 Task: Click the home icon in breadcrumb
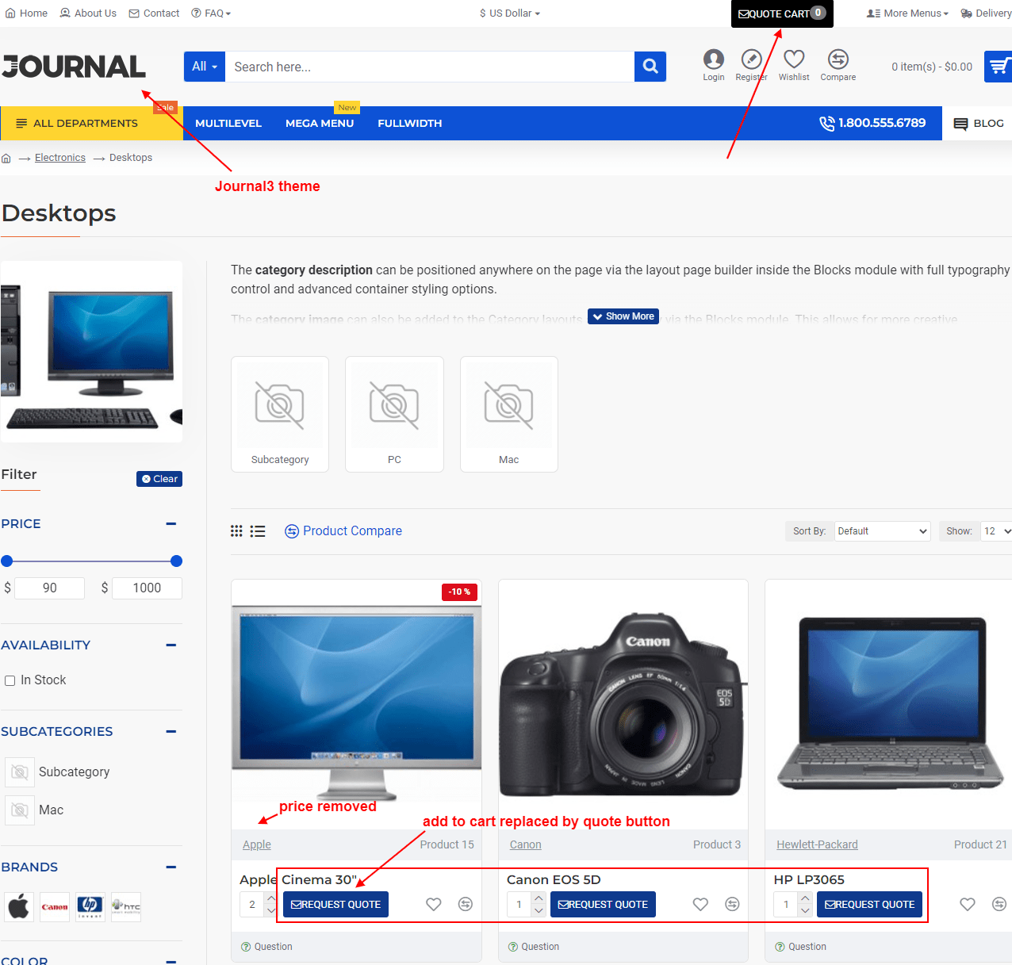click(6, 158)
